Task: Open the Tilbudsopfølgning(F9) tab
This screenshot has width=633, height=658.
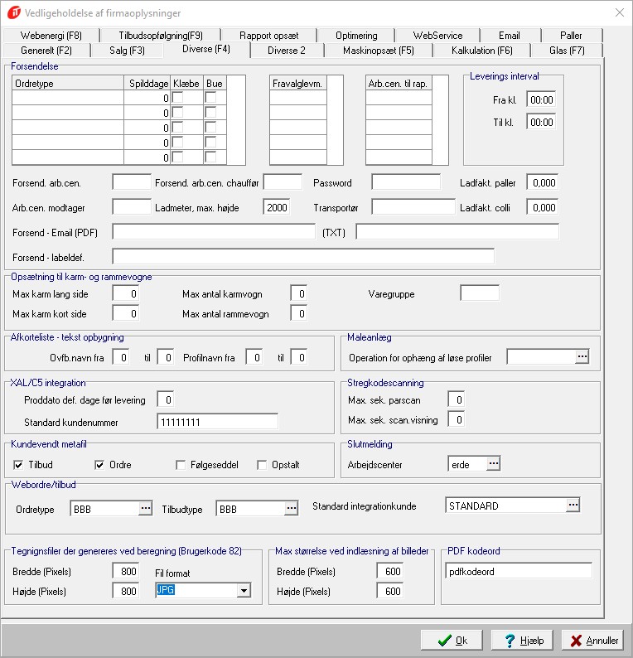Action: (161, 36)
